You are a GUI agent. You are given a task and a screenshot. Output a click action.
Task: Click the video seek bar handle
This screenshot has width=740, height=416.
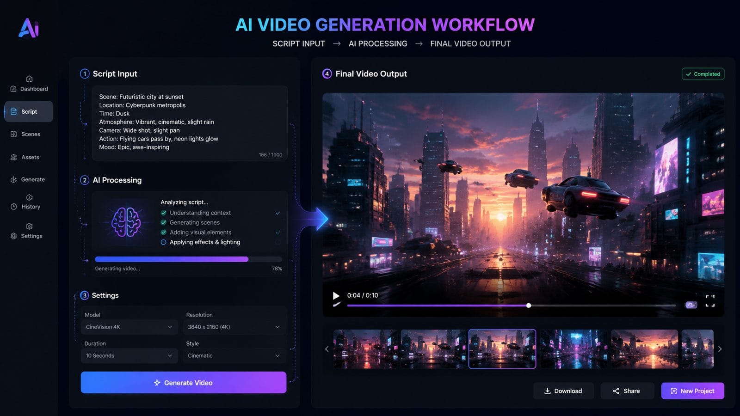pyautogui.click(x=529, y=306)
